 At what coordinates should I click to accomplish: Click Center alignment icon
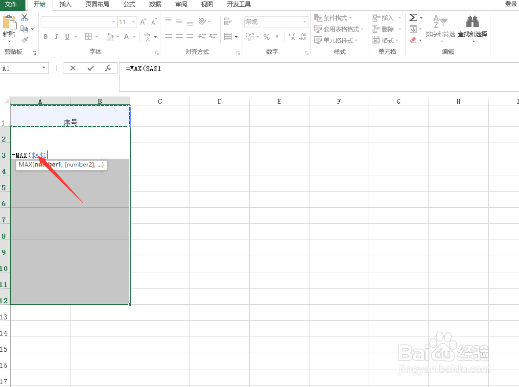coord(179,37)
